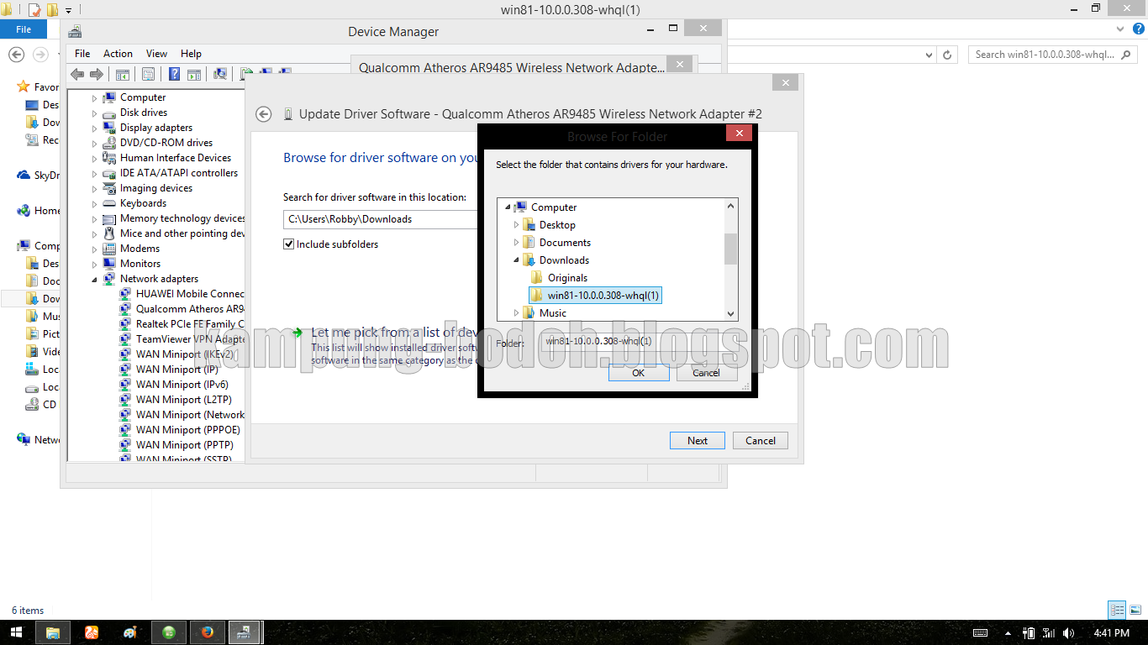Open Device Manager View menu
The image size is (1148, 645).
tap(156, 53)
